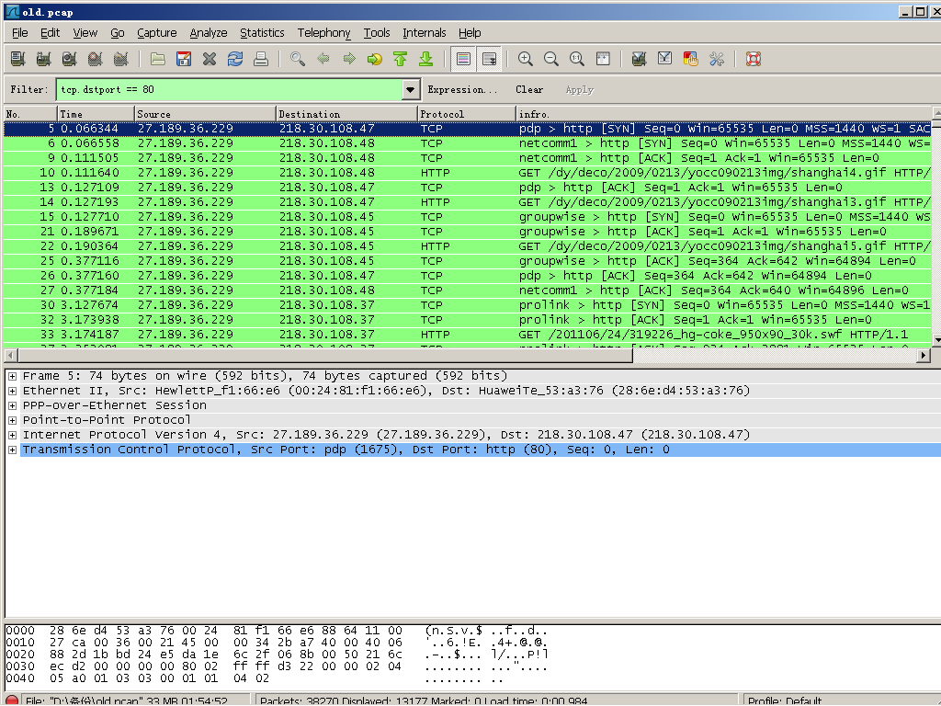Reset zoom to normal size

(x=577, y=59)
